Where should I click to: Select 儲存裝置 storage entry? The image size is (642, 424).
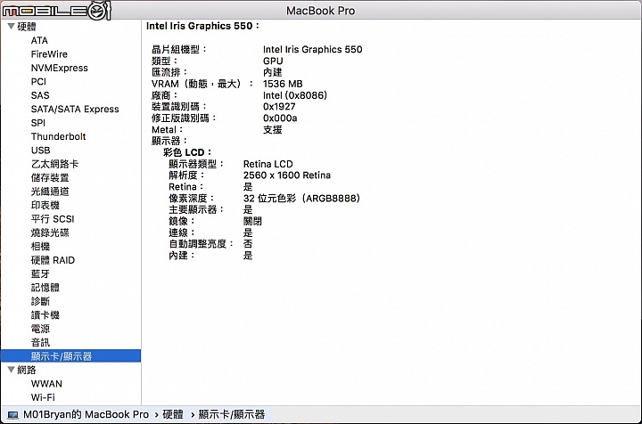click(50, 178)
